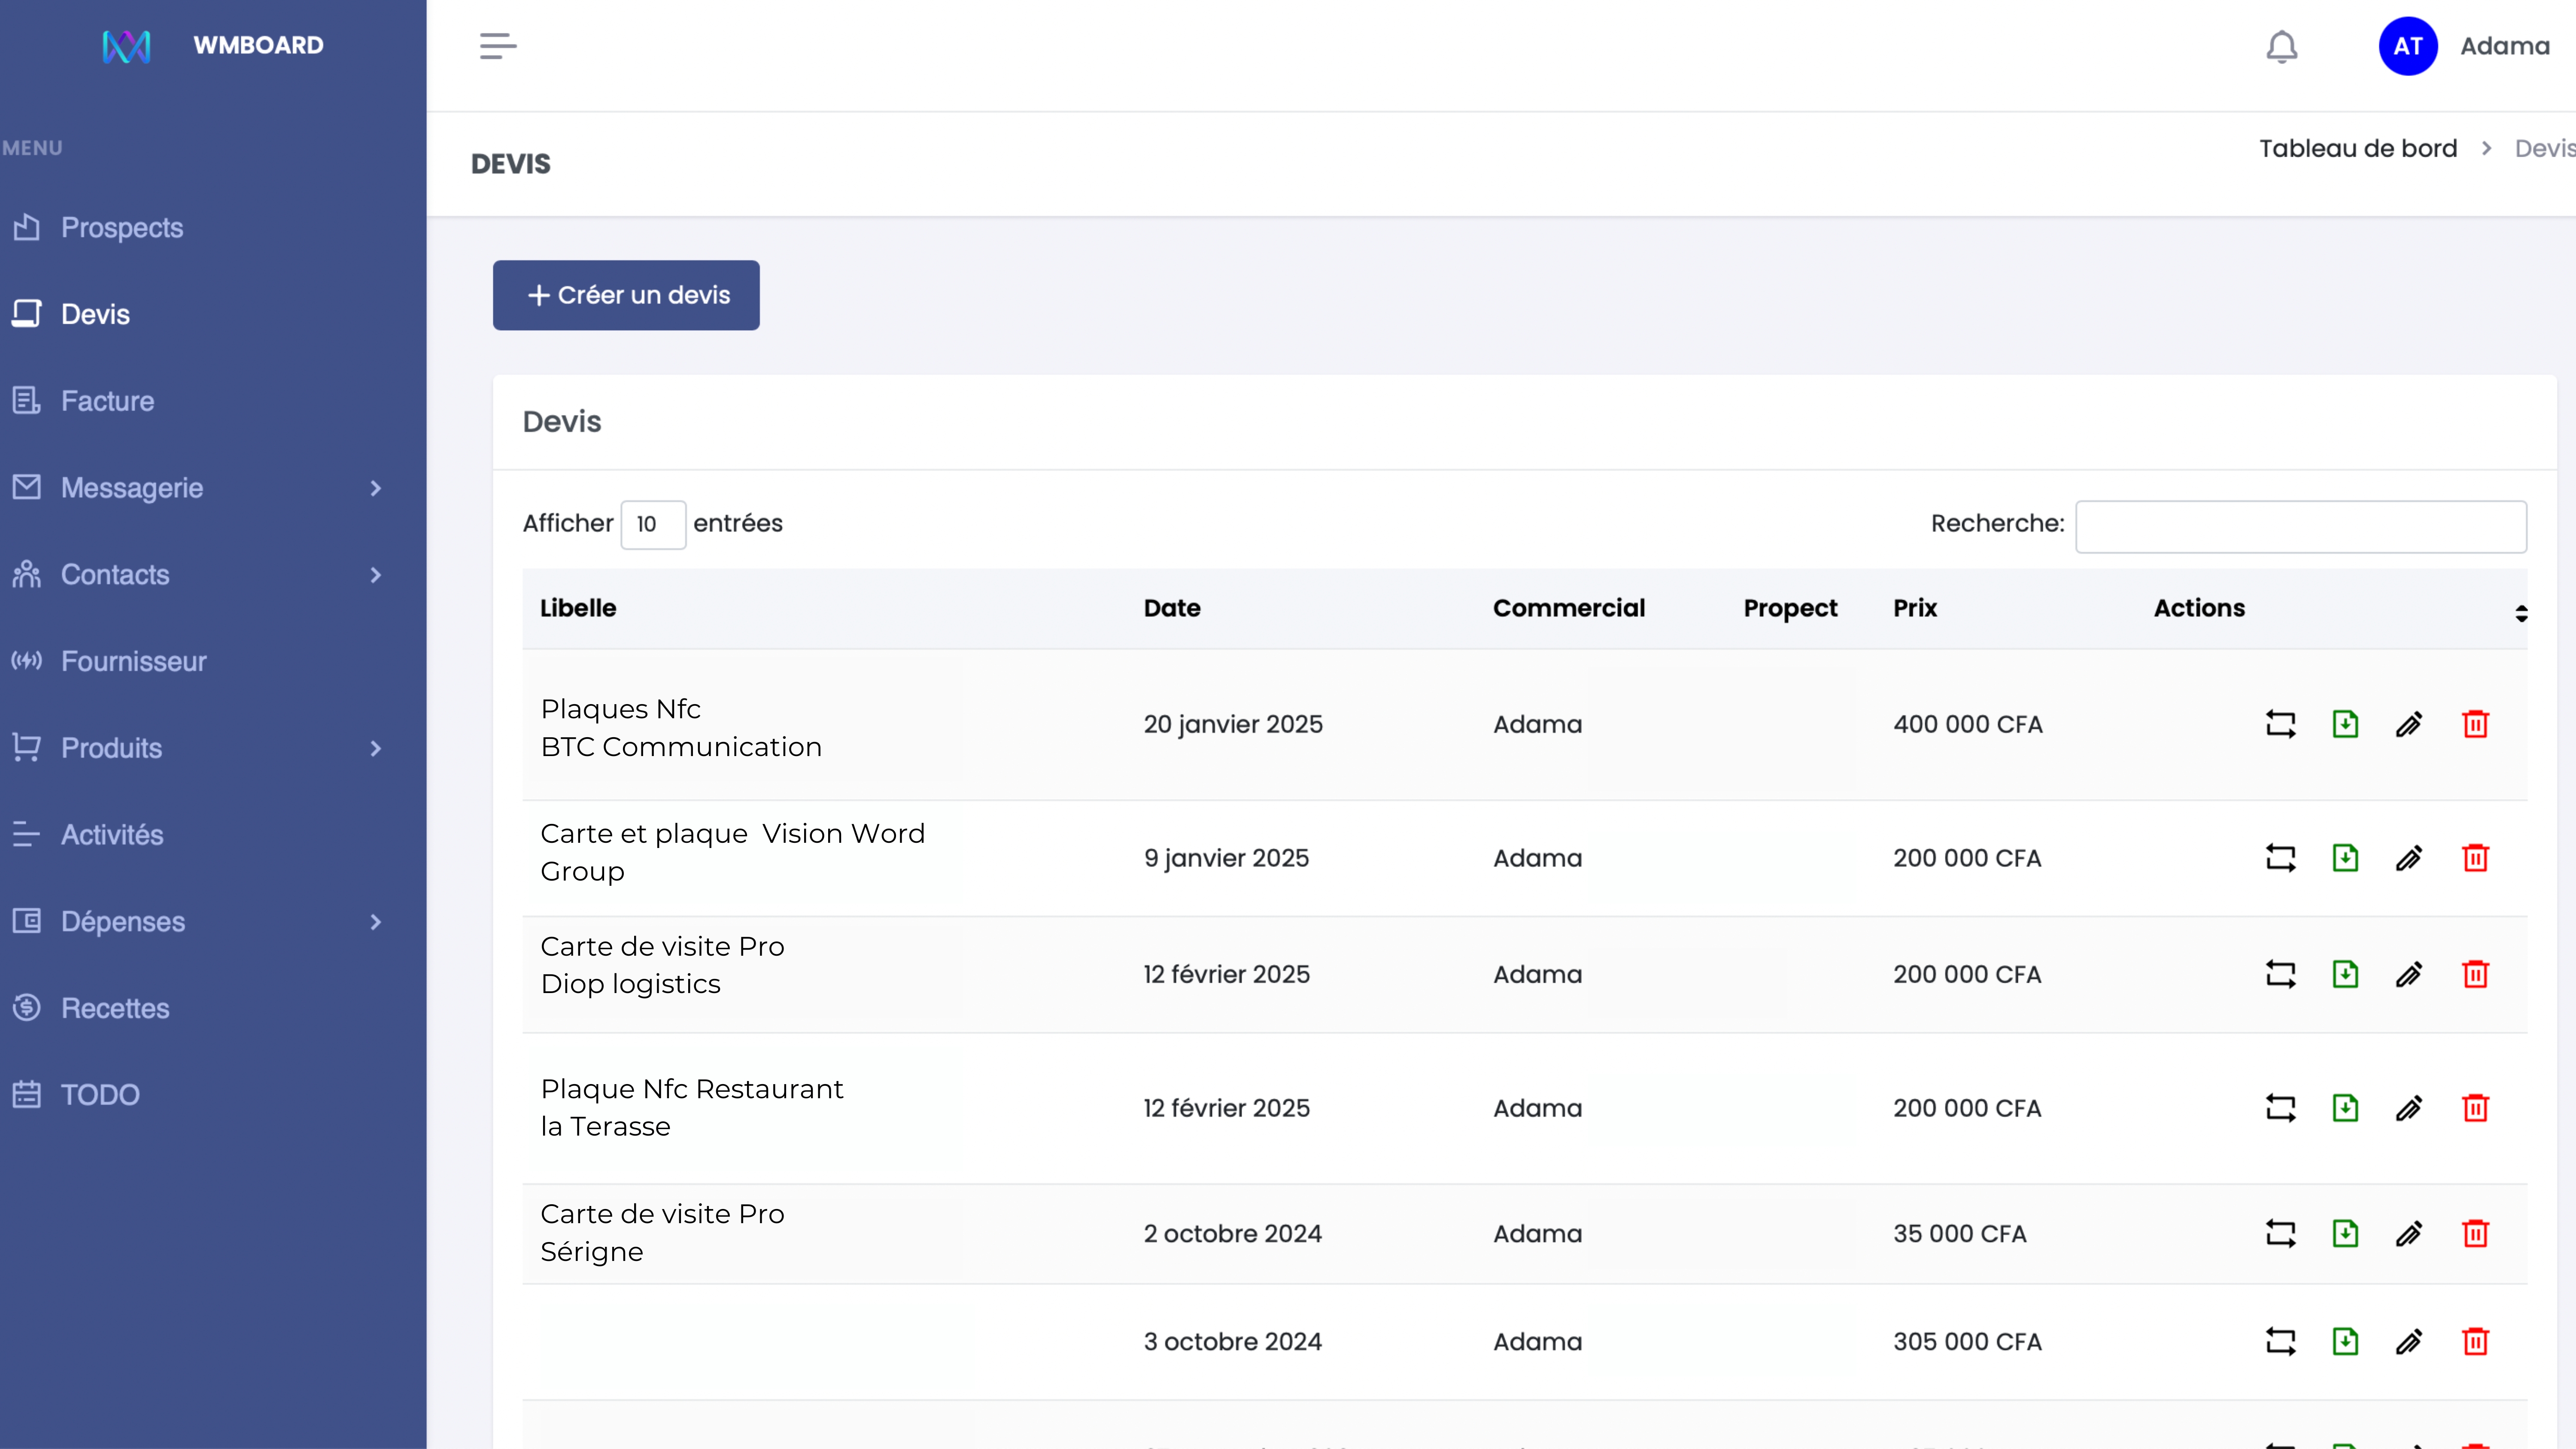
Task: Edit the Diop logistics devis
Action: [x=2409, y=974]
